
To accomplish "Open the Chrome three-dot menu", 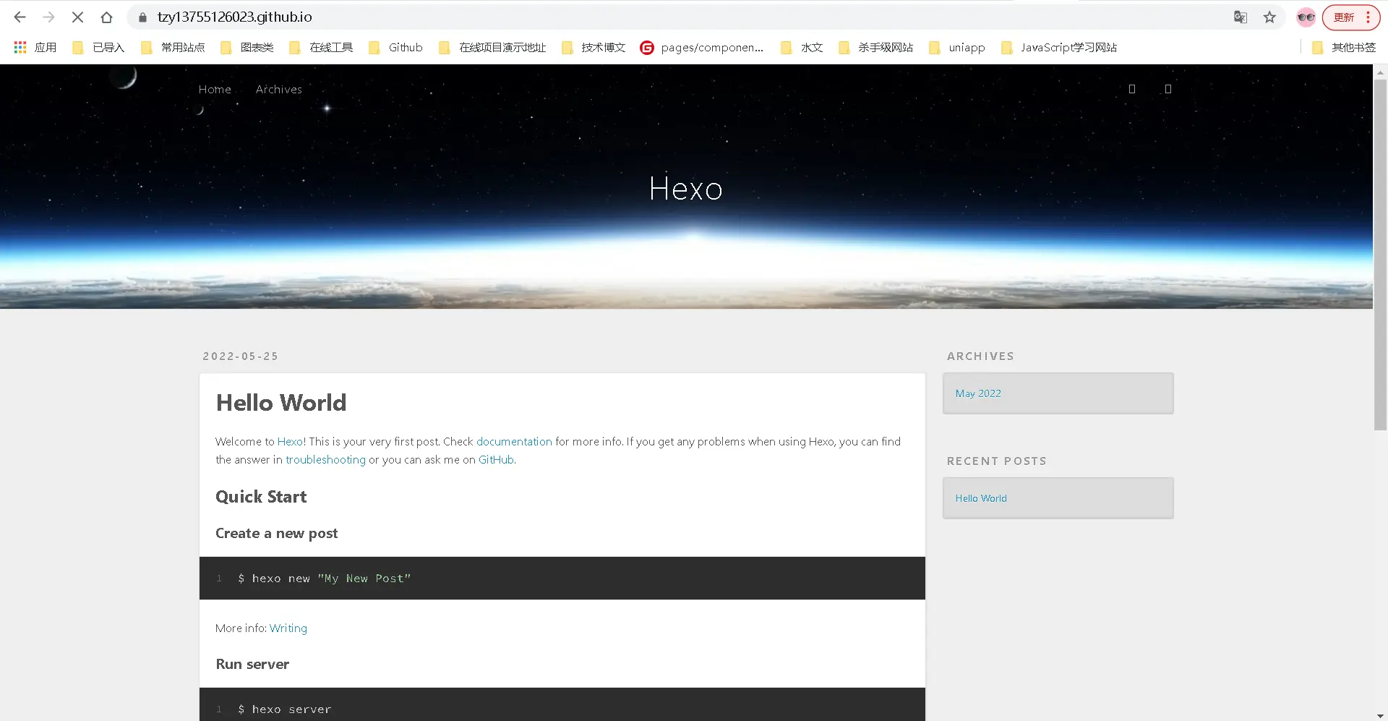I will coord(1368,17).
